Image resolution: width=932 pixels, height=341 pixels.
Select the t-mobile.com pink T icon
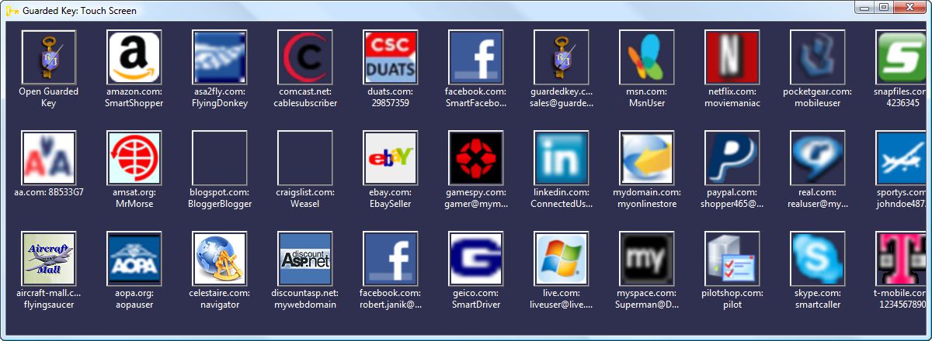[901, 259]
